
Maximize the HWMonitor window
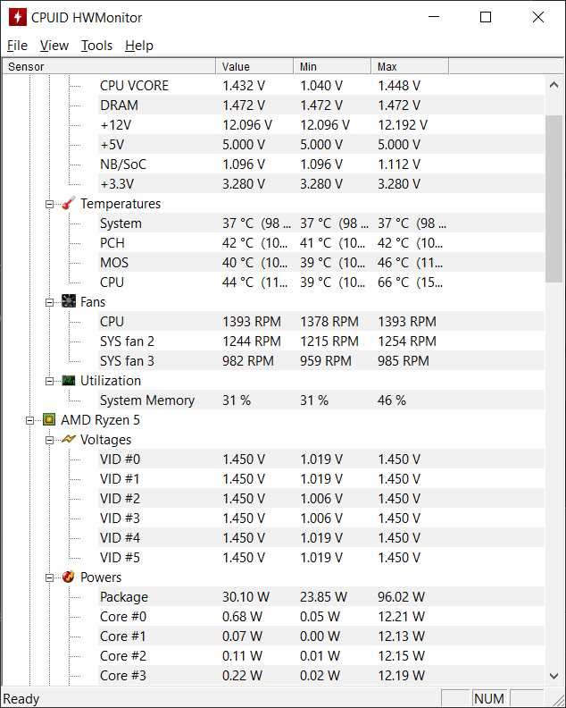(486, 17)
